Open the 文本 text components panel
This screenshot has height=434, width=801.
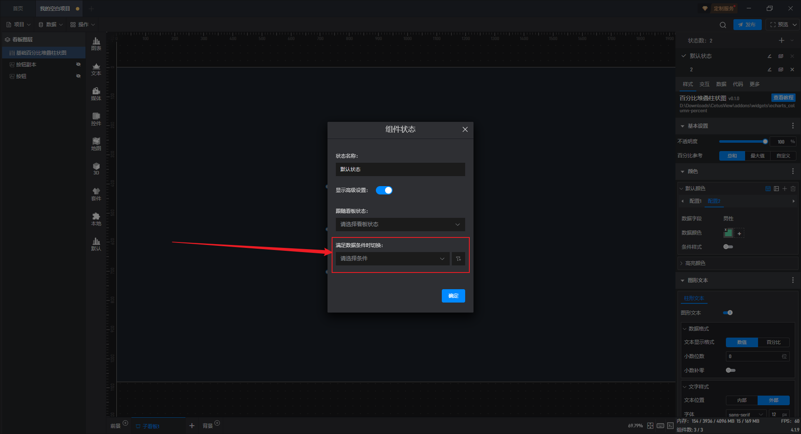tap(96, 69)
